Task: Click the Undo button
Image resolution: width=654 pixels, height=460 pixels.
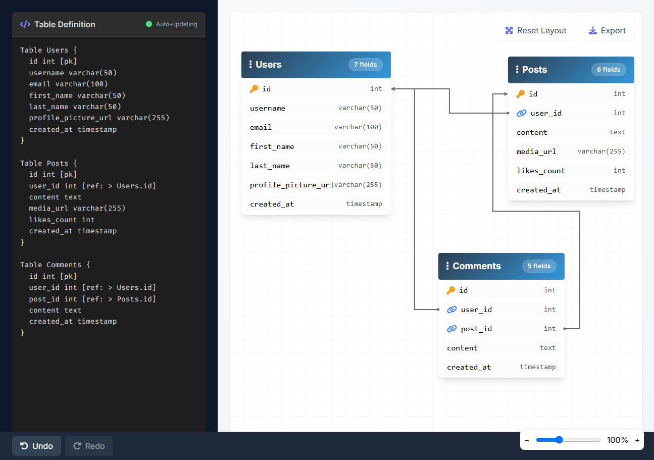Action: (x=36, y=446)
